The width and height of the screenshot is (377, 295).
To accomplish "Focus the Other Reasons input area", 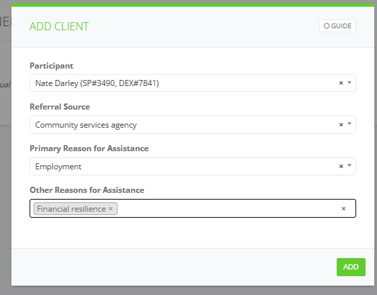I will click(x=228, y=208).
